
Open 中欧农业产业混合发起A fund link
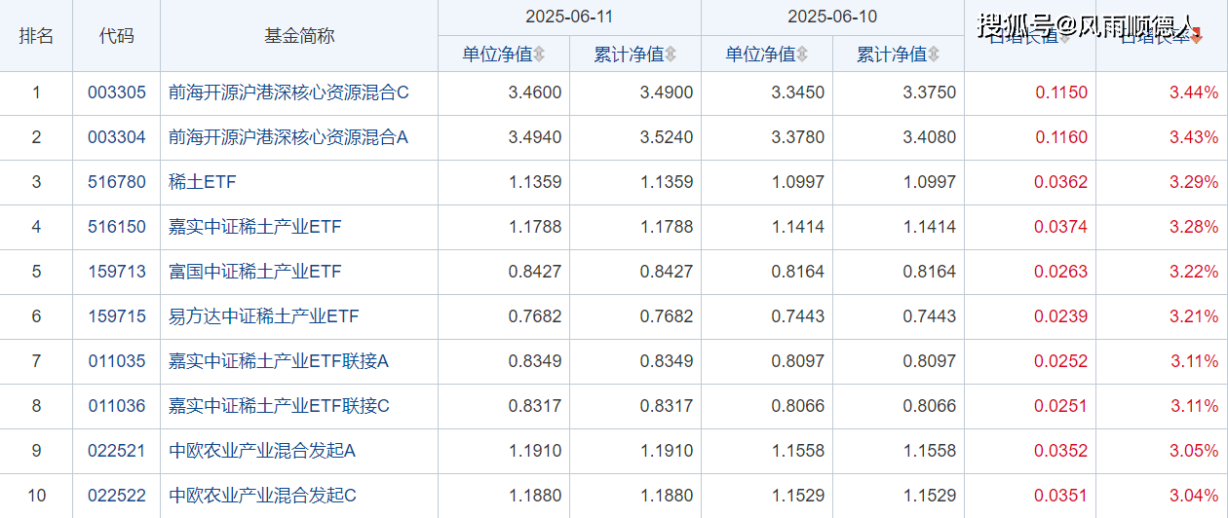click(262, 452)
